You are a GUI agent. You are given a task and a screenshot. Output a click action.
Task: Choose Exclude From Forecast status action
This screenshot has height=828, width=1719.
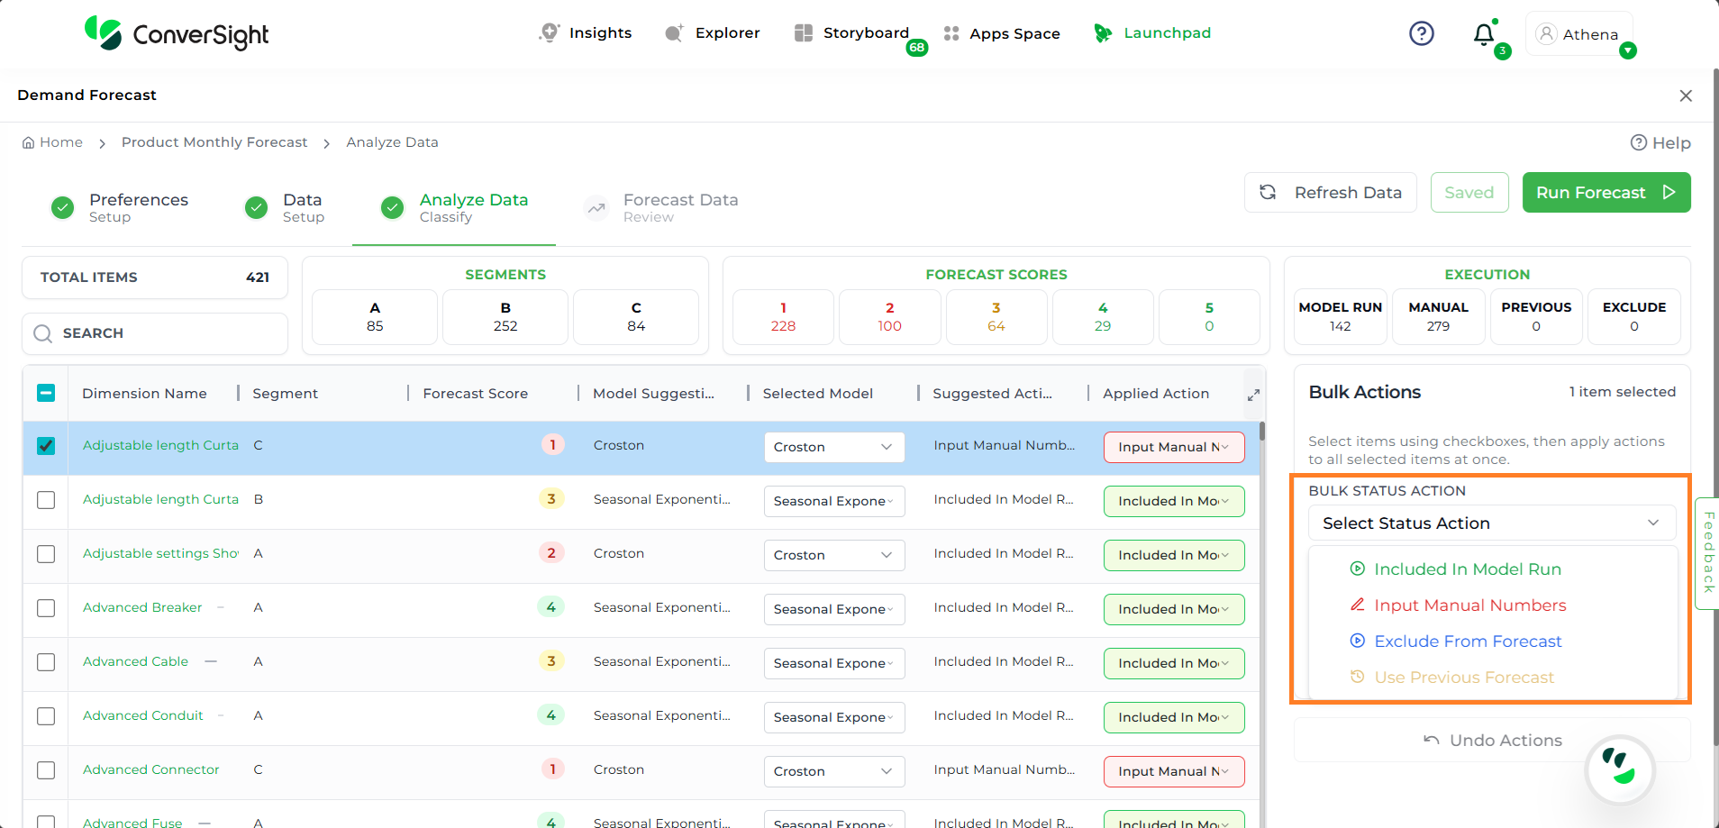pos(1467,641)
